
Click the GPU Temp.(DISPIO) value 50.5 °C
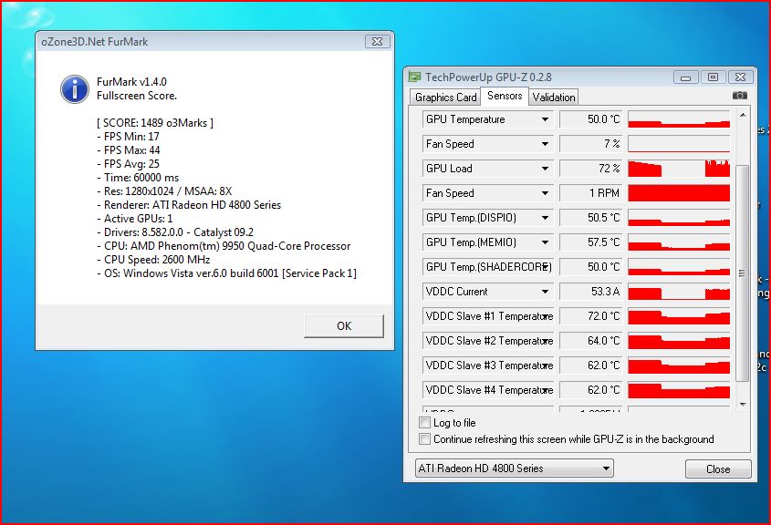591,218
